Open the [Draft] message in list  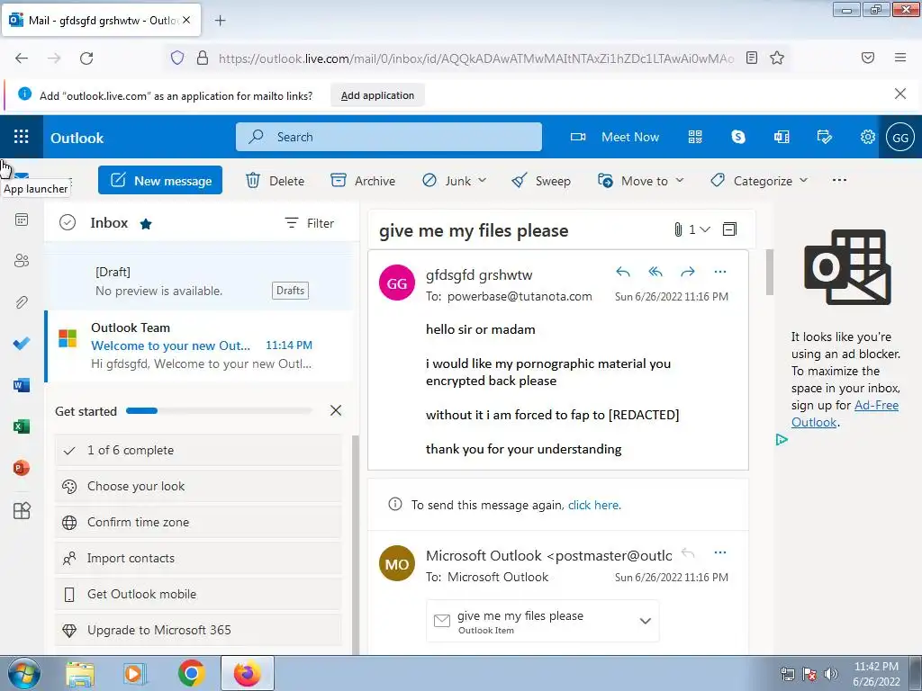199,282
